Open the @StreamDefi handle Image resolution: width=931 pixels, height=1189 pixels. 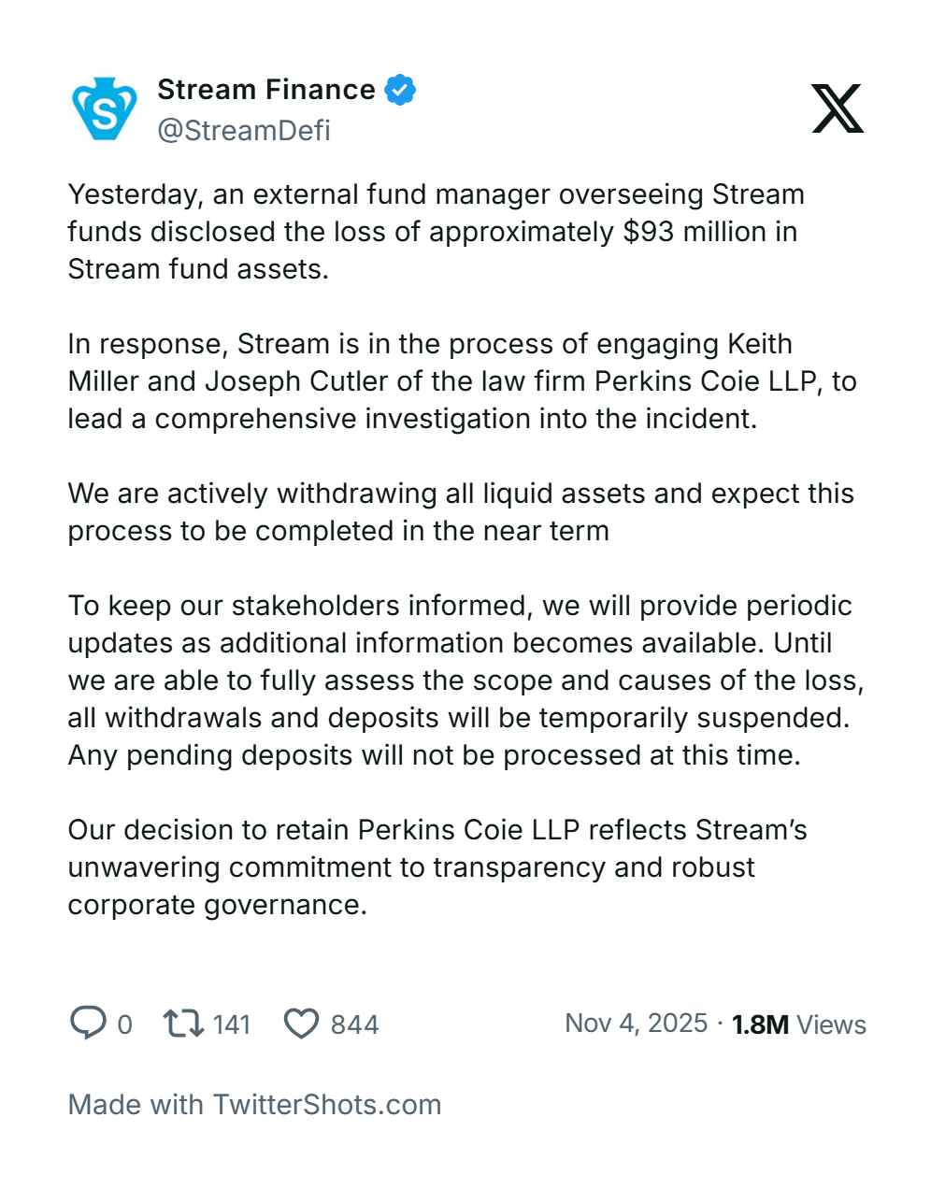[x=243, y=130]
